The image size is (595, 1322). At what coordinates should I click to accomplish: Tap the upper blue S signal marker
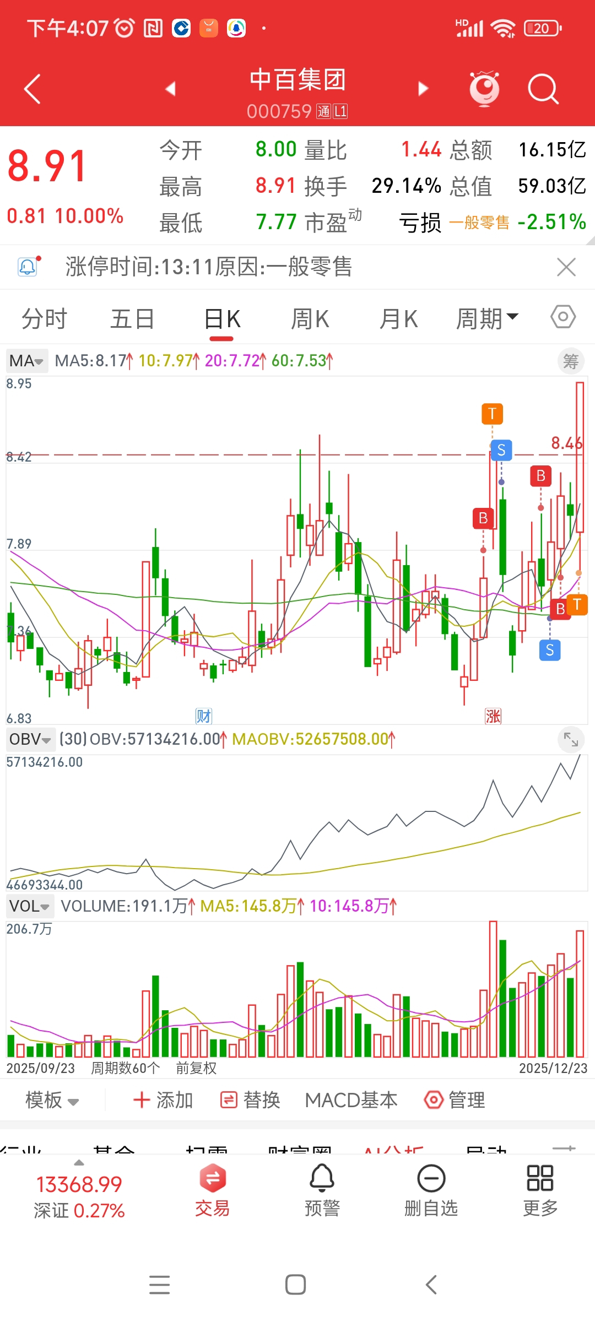tap(501, 450)
